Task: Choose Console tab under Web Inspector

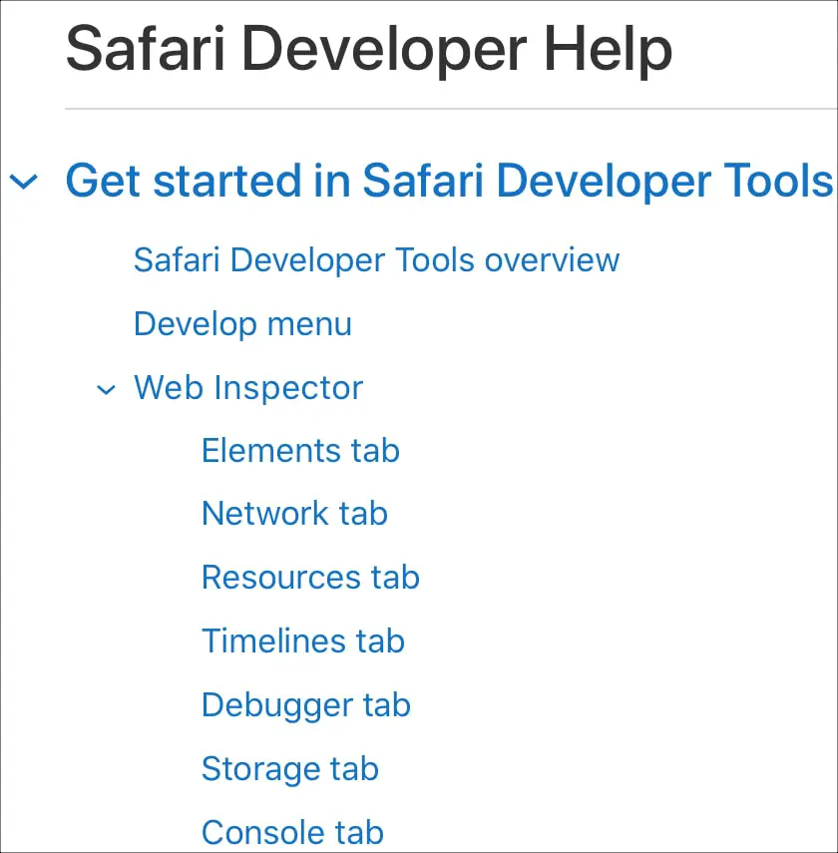Action: pyautogui.click(x=292, y=832)
